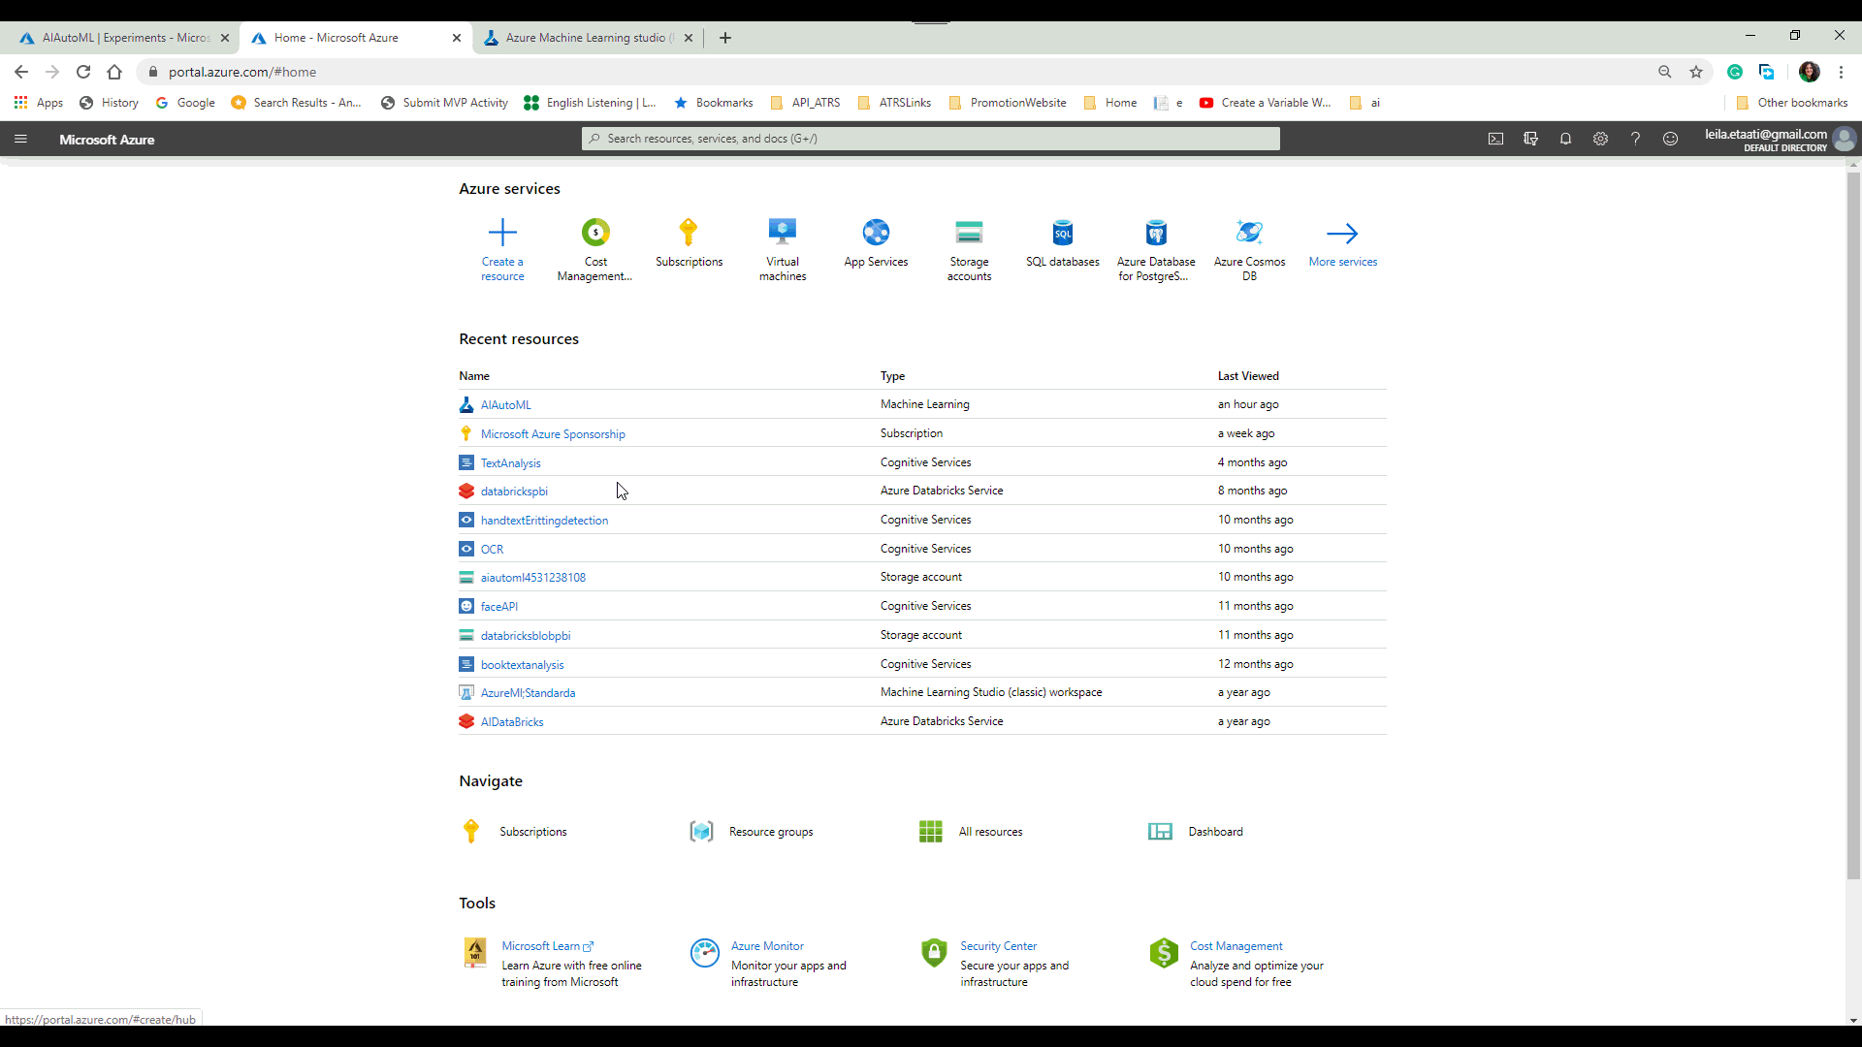
Task: Select the Storage accounts icon
Action: pyautogui.click(x=969, y=233)
